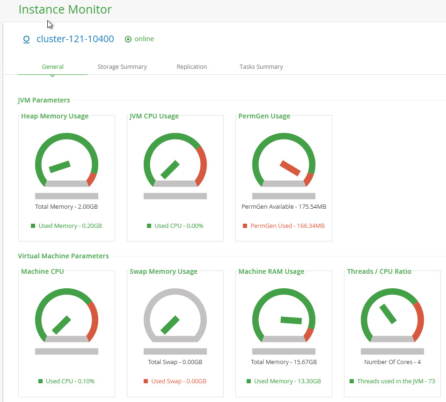Viewport: 446px width, 402px height.
Task: Click the grey Swap Memory Usage gauge
Action: pos(175,317)
